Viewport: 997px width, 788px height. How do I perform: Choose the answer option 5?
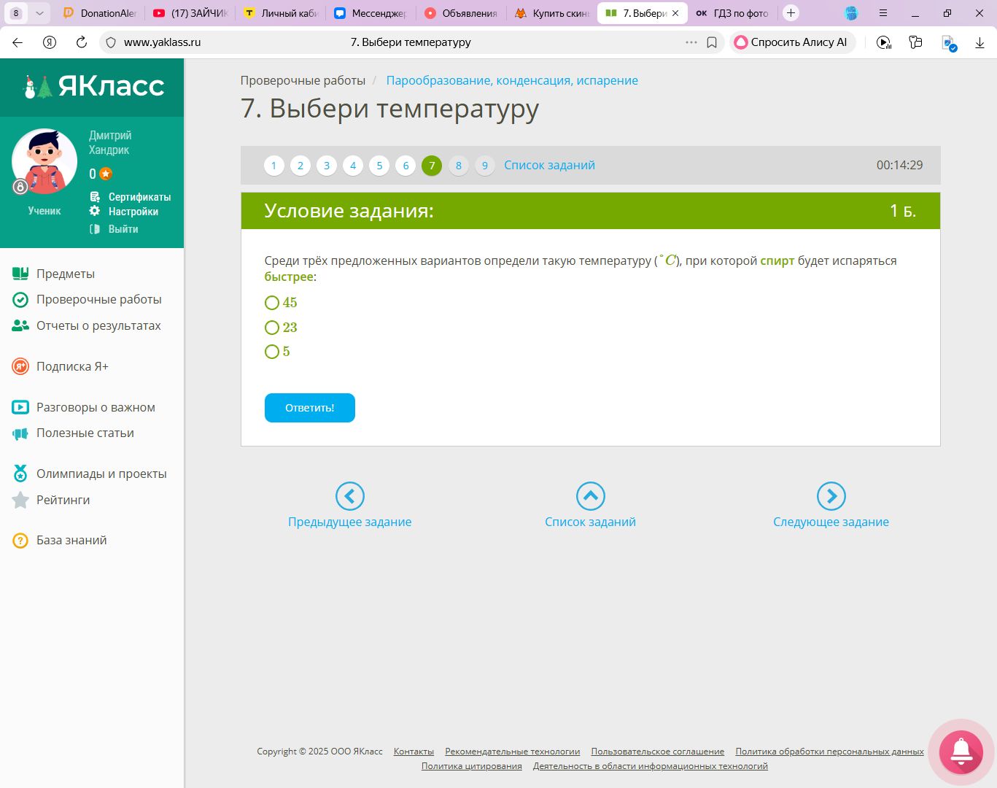(x=272, y=352)
